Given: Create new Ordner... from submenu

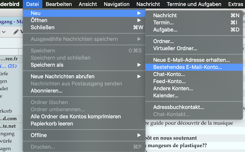Looking at the screenshot, I should point(163,41).
